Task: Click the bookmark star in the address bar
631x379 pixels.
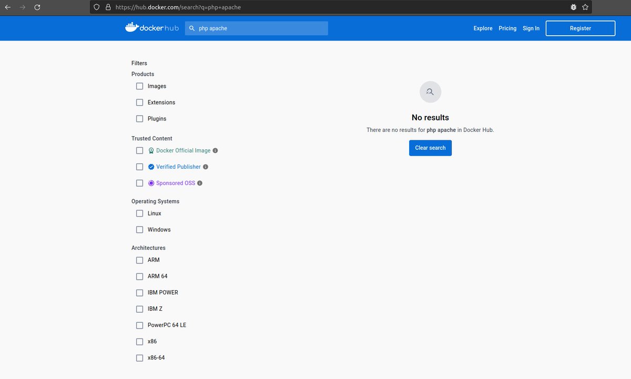Action: (x=585, y=7)
